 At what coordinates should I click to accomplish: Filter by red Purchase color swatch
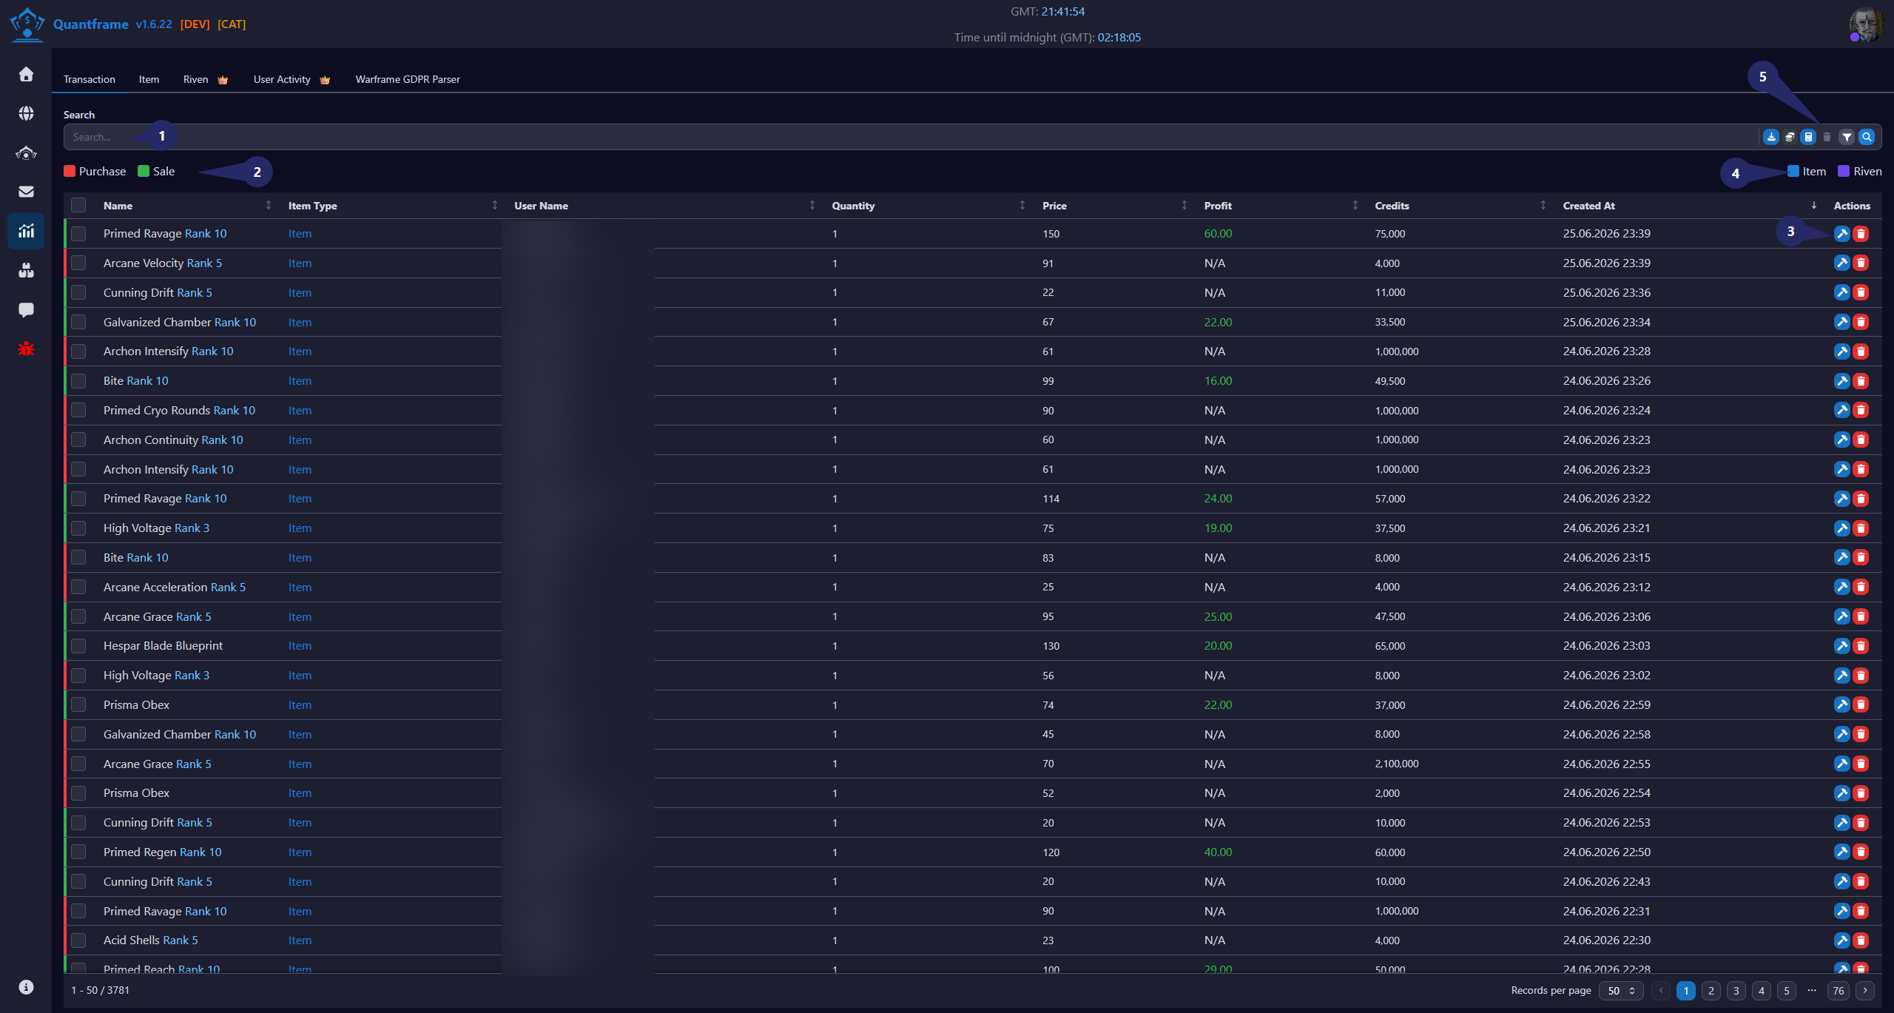click(x=70, y=171)
